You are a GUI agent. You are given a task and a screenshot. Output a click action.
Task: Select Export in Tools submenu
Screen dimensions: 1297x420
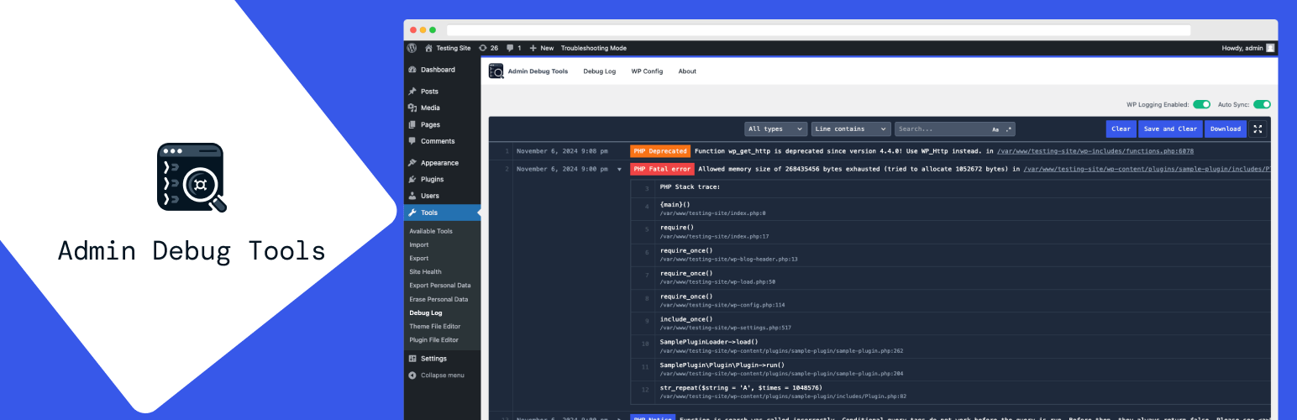tap(419, 258)
